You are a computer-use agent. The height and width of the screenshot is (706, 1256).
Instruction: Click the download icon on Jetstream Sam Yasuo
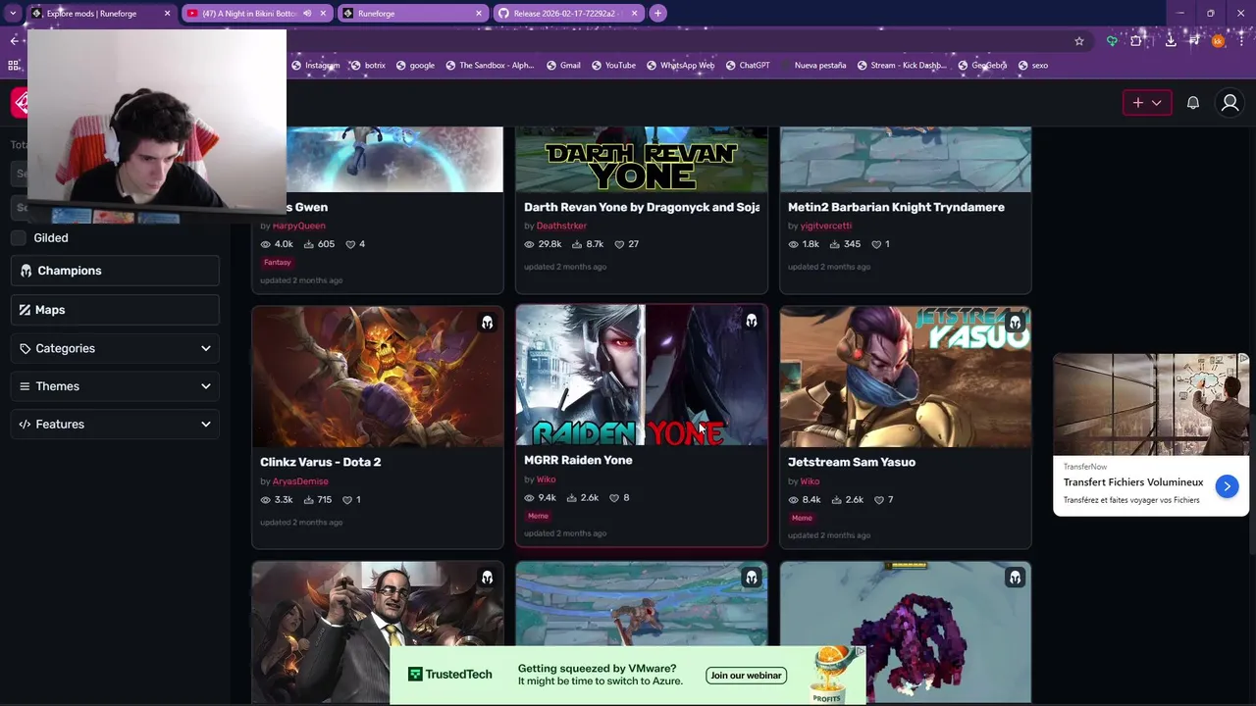[x=836, y=500]
